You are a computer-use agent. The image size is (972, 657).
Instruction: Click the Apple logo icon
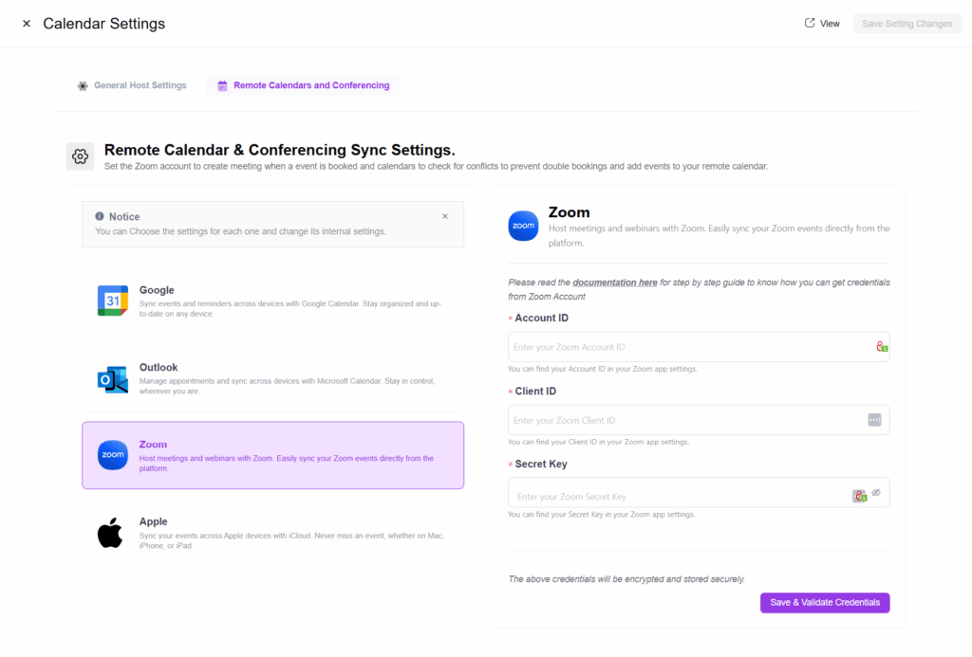110,533
